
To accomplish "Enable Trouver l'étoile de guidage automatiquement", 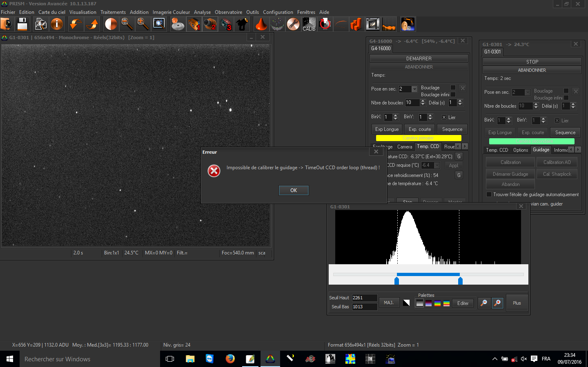I will pyautogui.click(x=489, y=195).
